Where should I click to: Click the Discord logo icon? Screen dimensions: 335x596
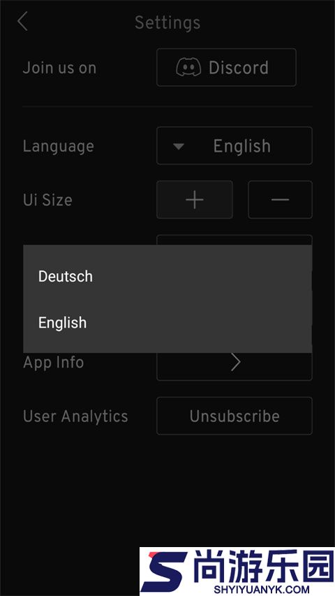point(188,67)
